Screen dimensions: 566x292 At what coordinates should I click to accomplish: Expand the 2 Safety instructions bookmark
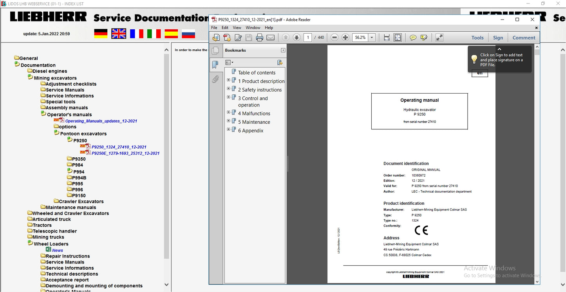point(228,89)
